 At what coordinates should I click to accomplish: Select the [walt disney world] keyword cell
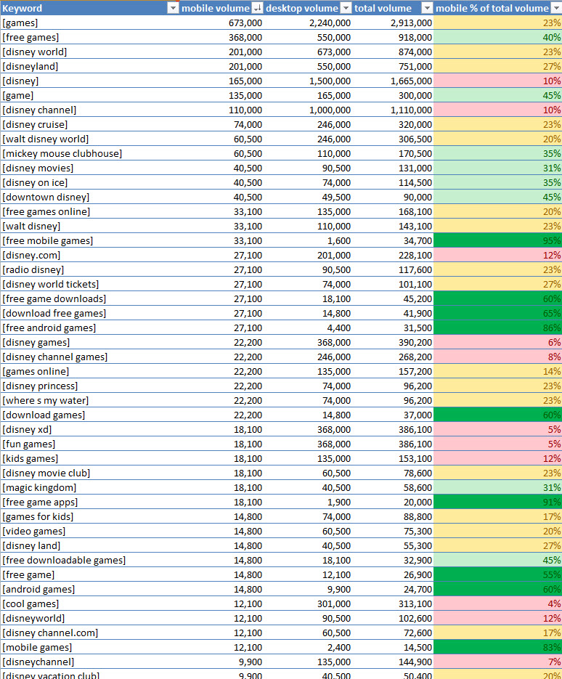pyautogui.click(x=89, y=139)
